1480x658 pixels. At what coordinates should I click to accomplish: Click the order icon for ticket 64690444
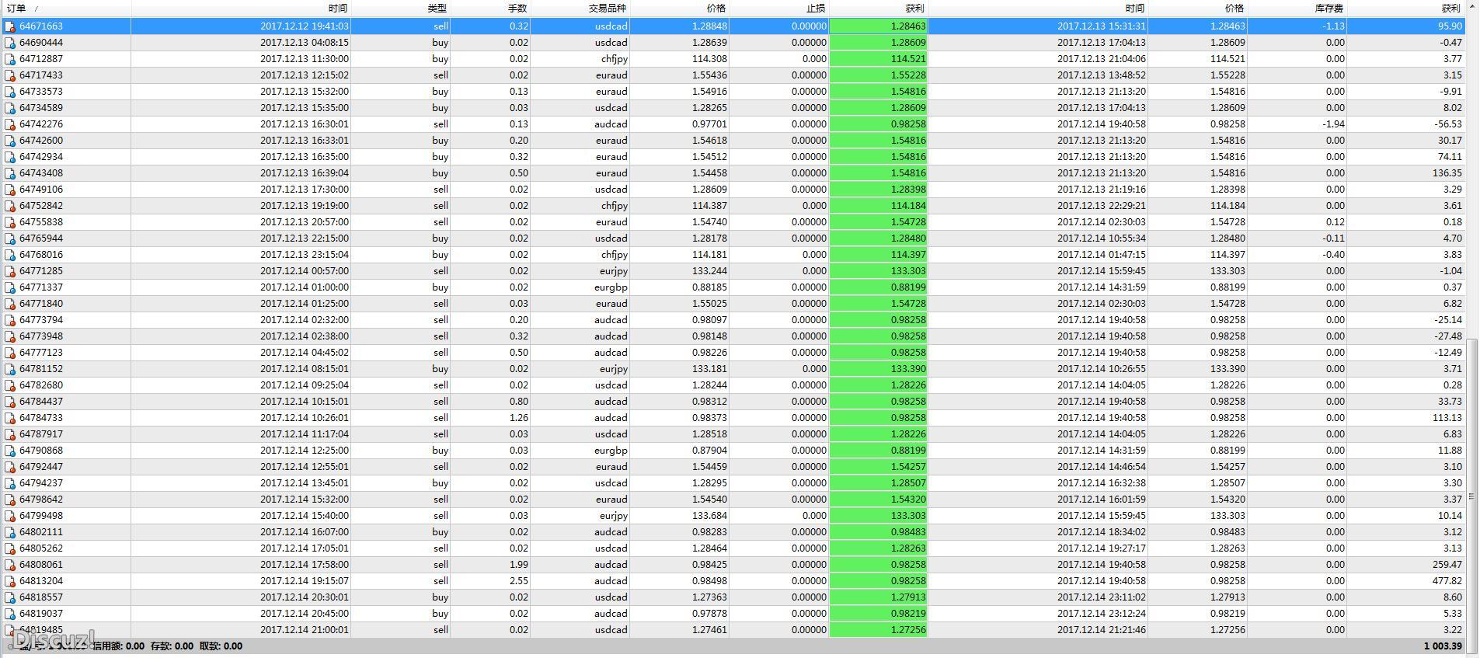[x=10, y=43]
